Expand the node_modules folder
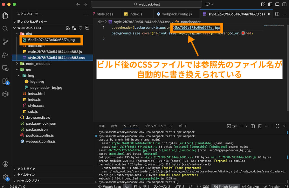 point(38,64)
